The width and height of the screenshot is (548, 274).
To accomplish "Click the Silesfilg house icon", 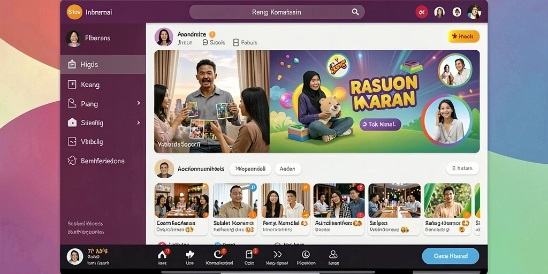I will (x=72, y=123).
